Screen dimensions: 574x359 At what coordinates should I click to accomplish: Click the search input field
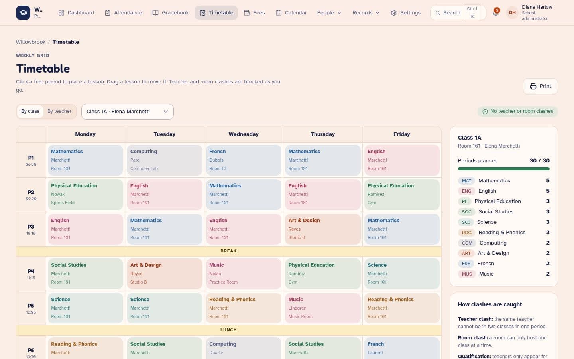pyautogui.click(x=458, y=13)
